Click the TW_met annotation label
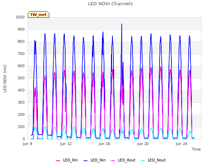Viewport: 222px width, 167px height. click(39, 15)
